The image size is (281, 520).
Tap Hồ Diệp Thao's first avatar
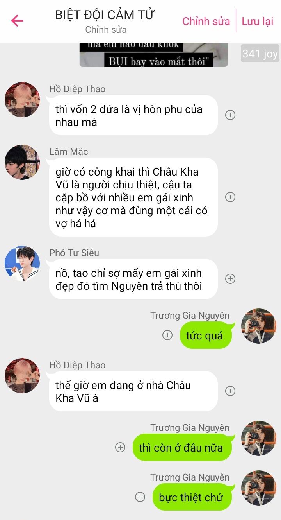point(22,100)
